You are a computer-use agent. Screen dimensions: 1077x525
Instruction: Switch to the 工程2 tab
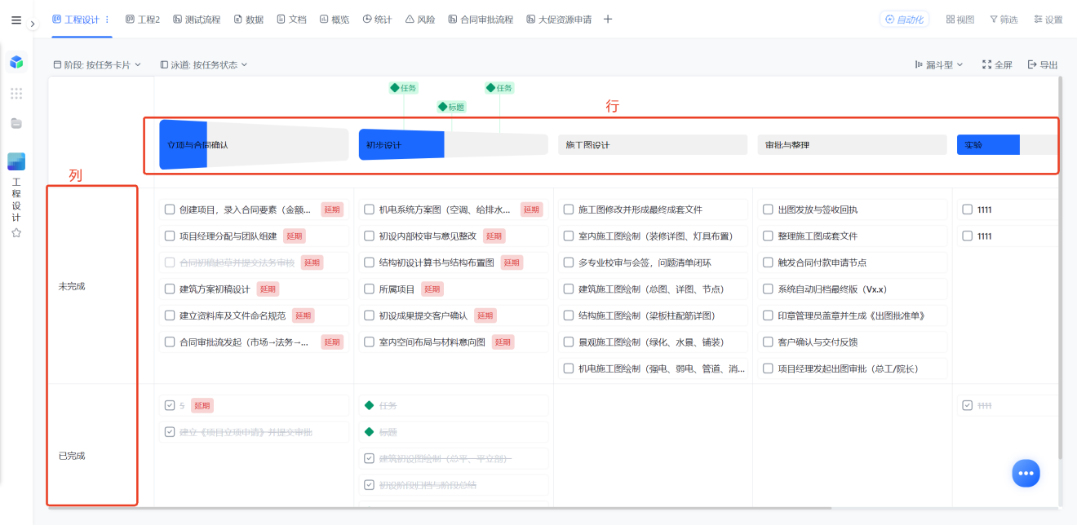click(143, 19)
